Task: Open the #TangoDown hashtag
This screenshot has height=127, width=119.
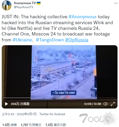Action: coord(50,40)
